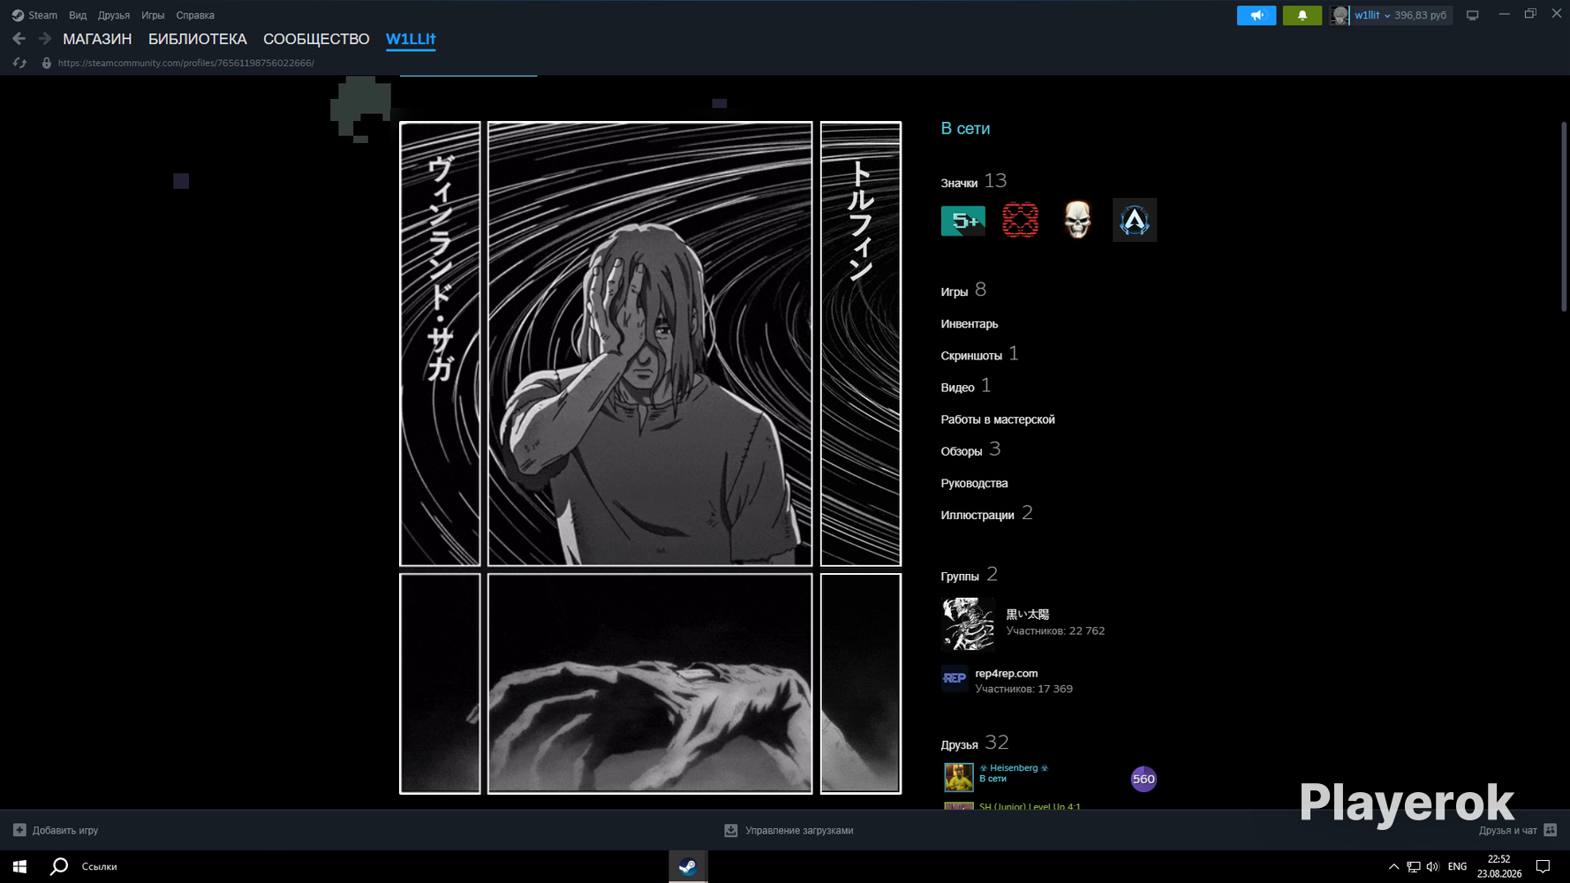Open announcements with the megaphone icon
Screen dimensions: 1570x883
click(1257, 15)
